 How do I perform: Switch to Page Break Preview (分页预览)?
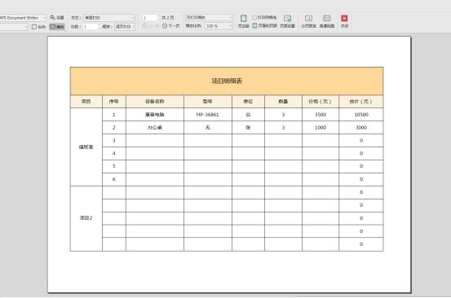[x=308, y=21]
